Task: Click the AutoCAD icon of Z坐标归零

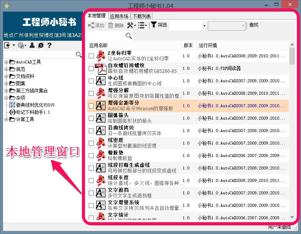Action: pos(101,56)
